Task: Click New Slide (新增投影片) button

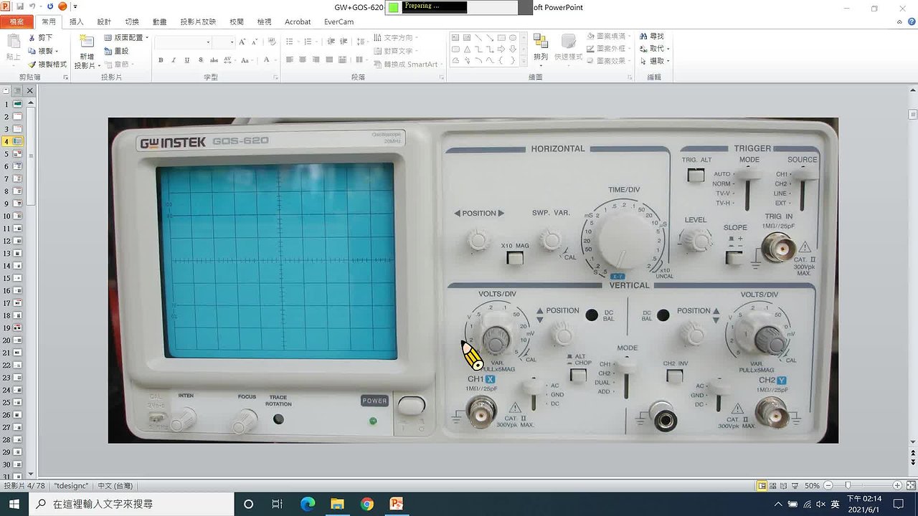Action: pos(86,50)
